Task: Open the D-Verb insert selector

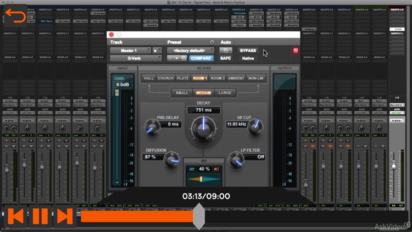Action: (136, 58)
